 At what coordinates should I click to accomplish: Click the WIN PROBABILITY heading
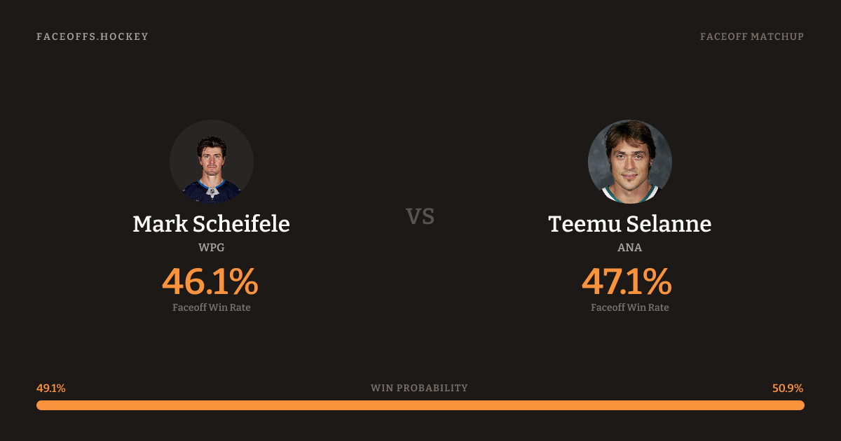coord(419,388)
